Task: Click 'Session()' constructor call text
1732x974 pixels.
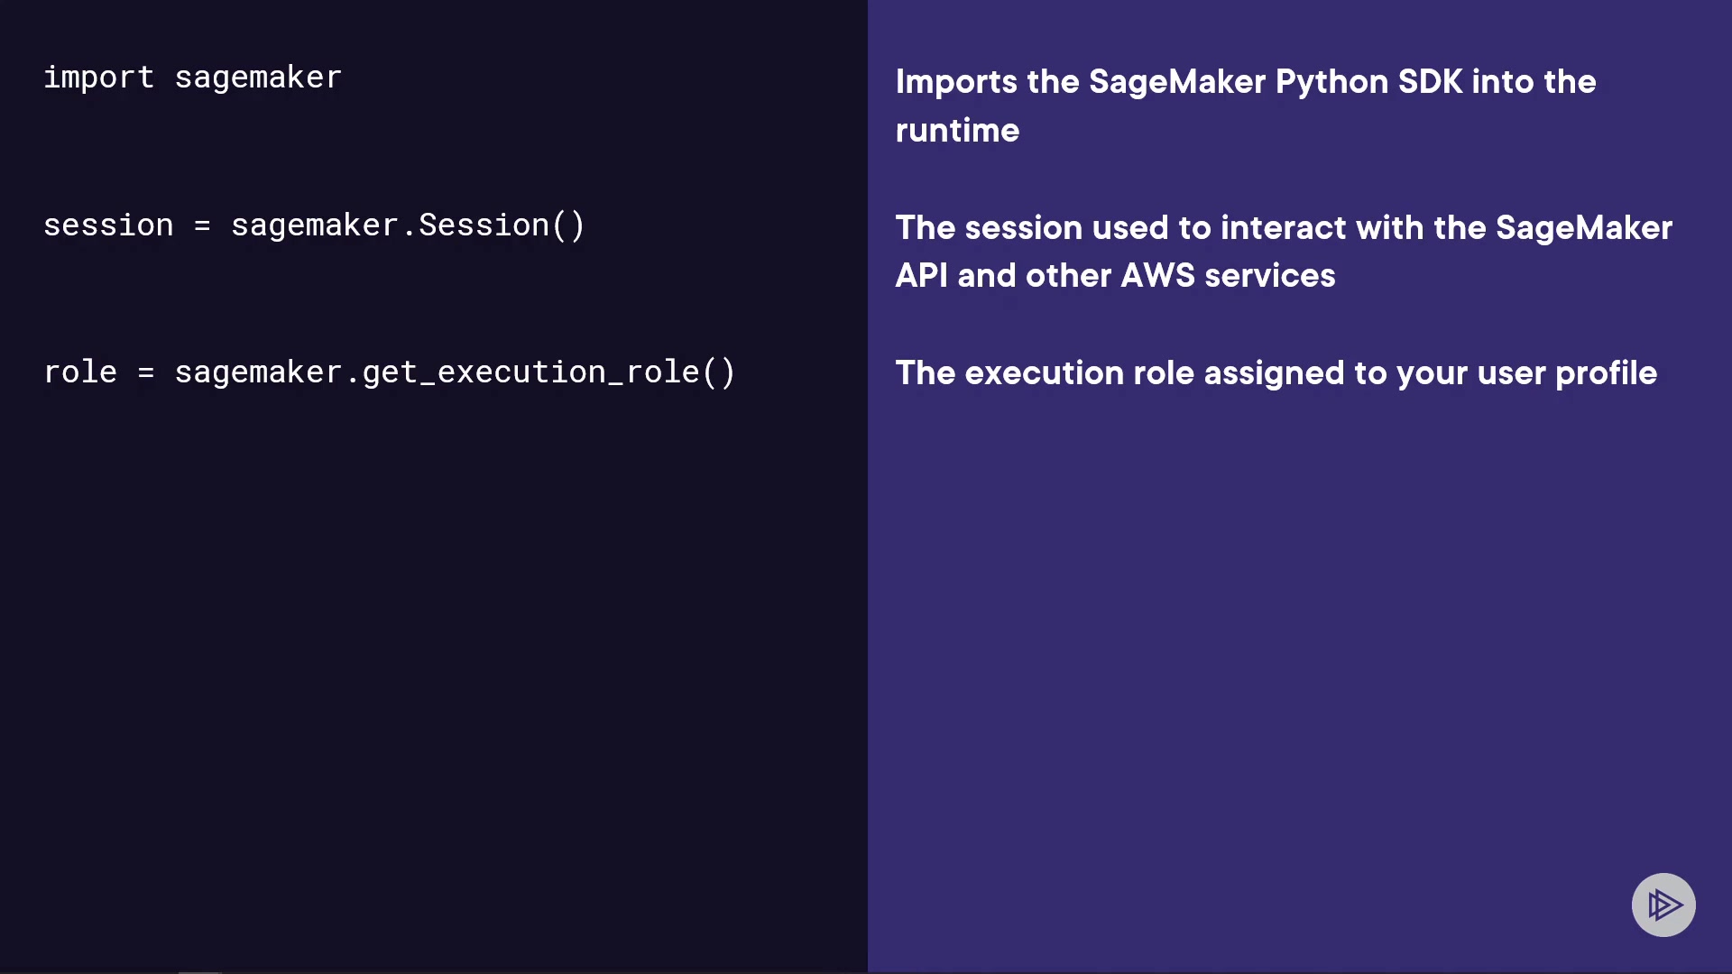Action: pos(502,225)
